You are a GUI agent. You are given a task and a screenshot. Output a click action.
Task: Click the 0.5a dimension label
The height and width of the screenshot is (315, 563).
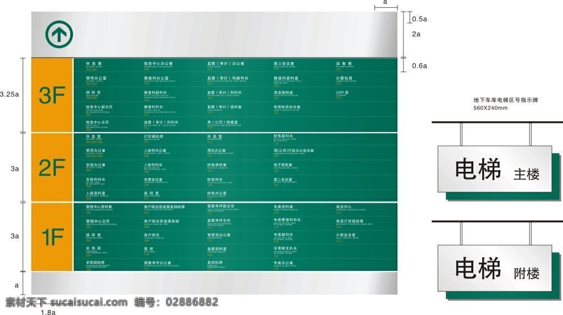[420, 19]
